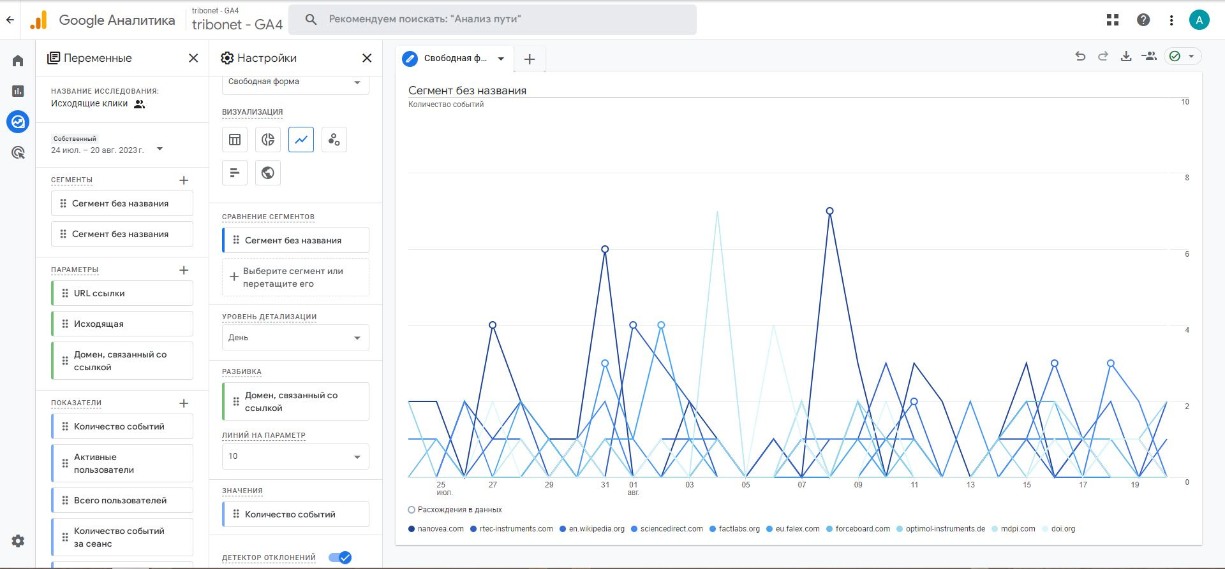The image size is (1225, 569).
Task: Add a new exploration tab
Action: click(x=530, y=59)
